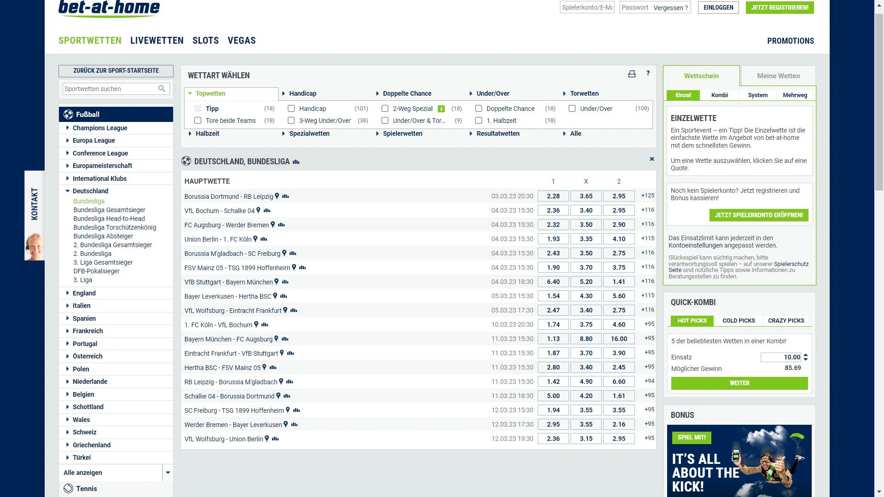Click the Spielerkonto/E-Mail login field
Screen dimensions: 884x497
pyautogui.click(x=587, y=7)
